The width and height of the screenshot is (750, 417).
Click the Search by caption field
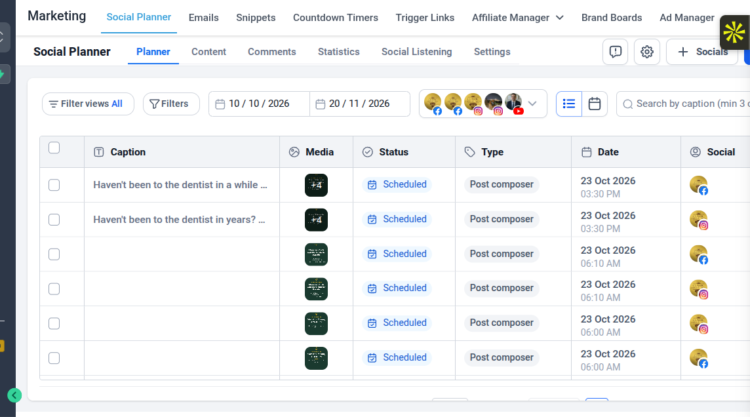pos(684,104)
